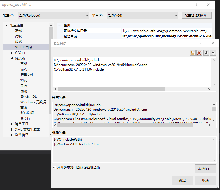Screen dimensions: 220x190
Task: Collapse the 常规 property group chevron
Action: (60, 26)
